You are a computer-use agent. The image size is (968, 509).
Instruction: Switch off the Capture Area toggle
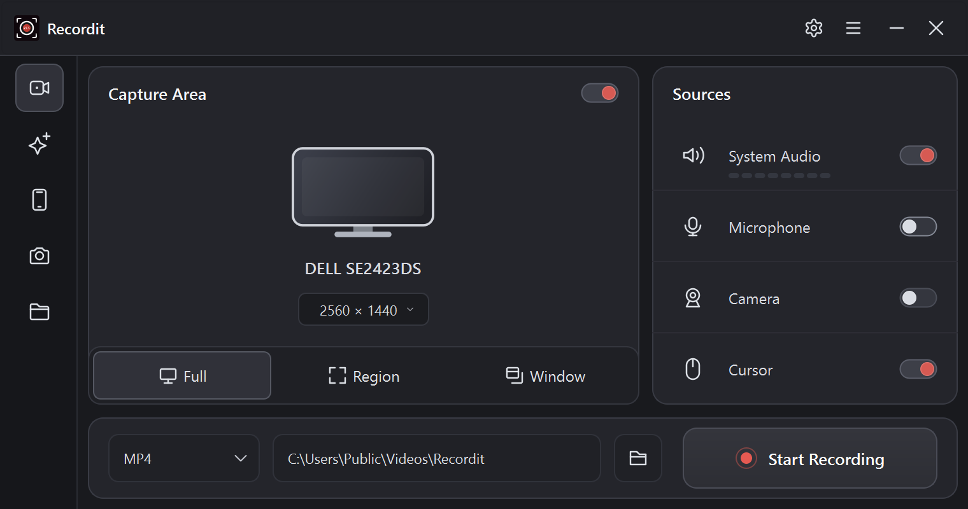click(x=600, y=93)
